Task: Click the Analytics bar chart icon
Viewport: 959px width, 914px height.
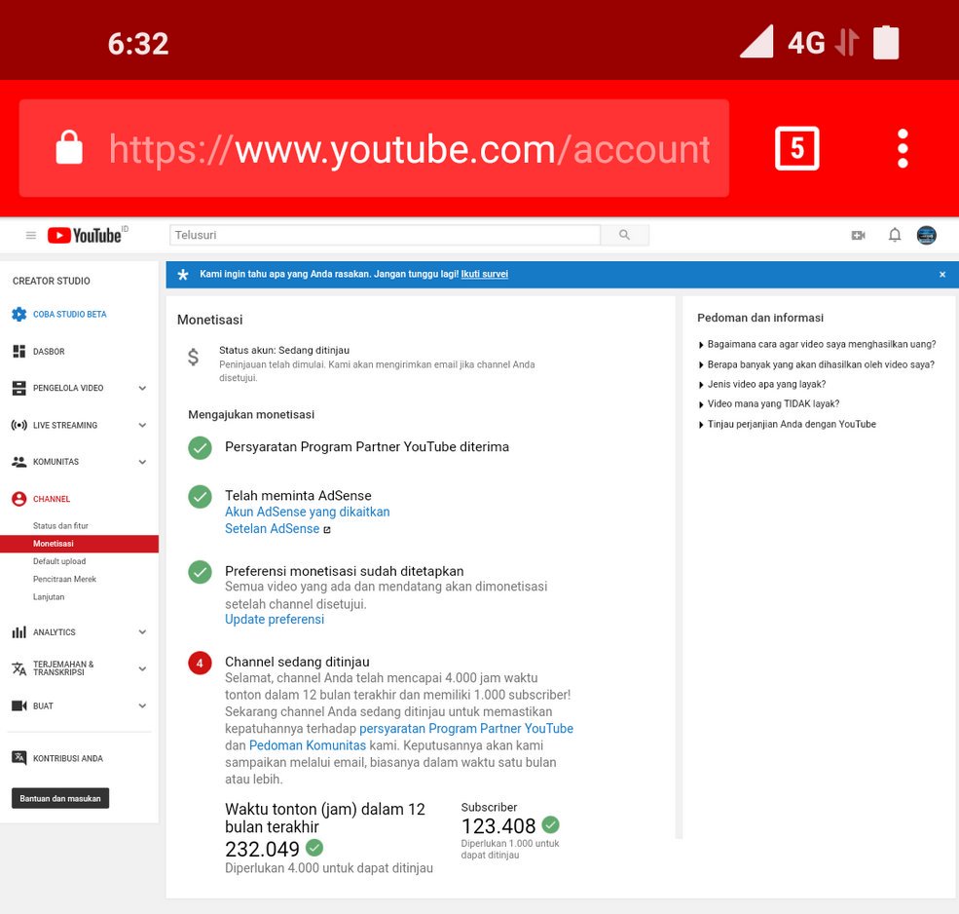Action: [18, 631]
